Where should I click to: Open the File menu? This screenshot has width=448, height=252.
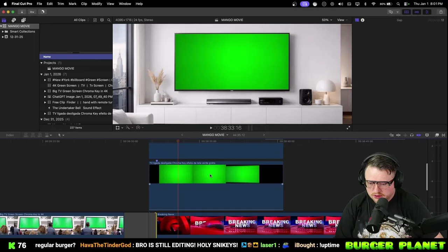tap(40, 4)
